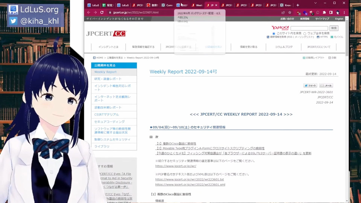Click the scrollbar down arrow
The width and height of the screenshot is (361, 203).
click(347, 201)
